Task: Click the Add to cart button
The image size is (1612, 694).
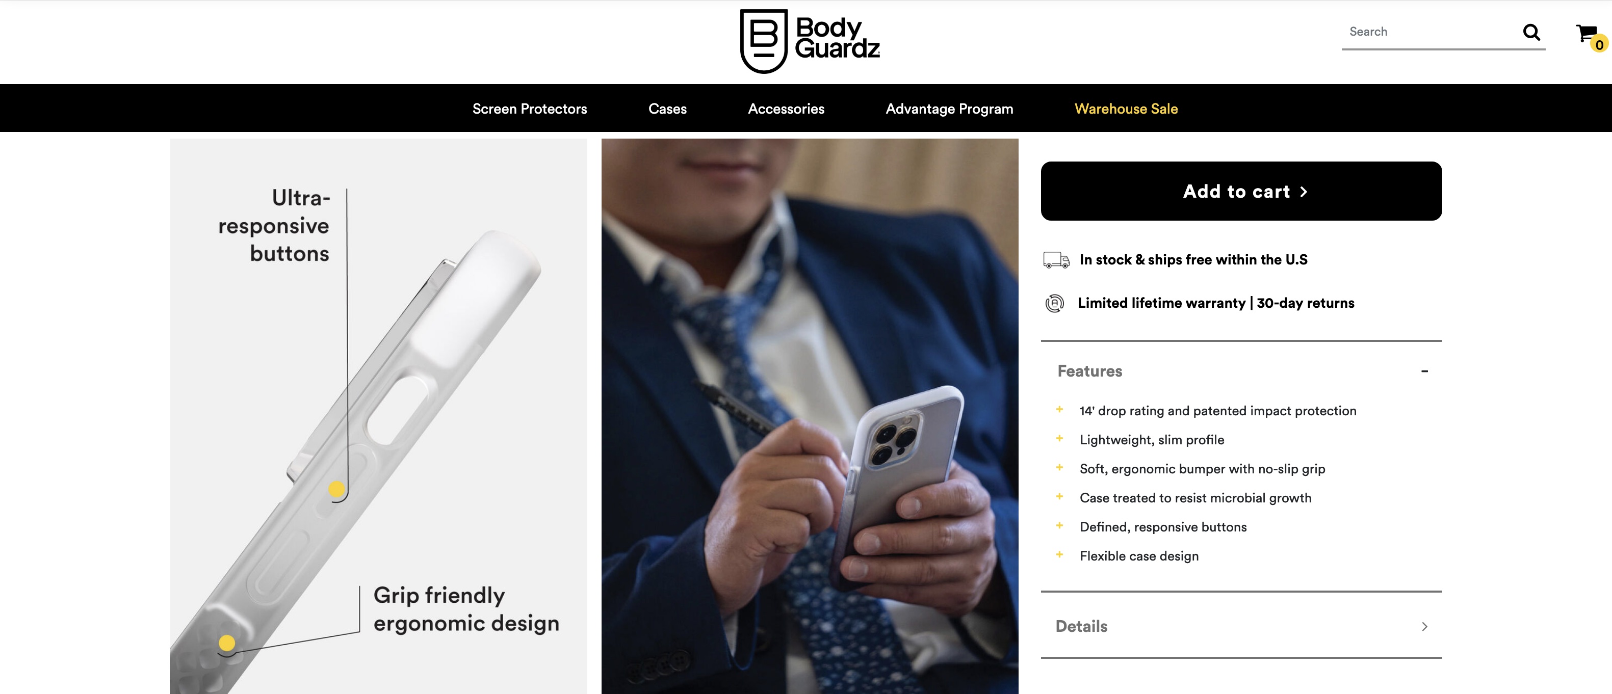Action: coord(1241,191)
